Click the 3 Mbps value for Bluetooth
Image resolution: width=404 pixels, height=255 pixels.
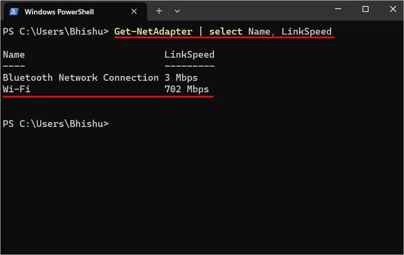pyautogui.click(x=180, y=78)
